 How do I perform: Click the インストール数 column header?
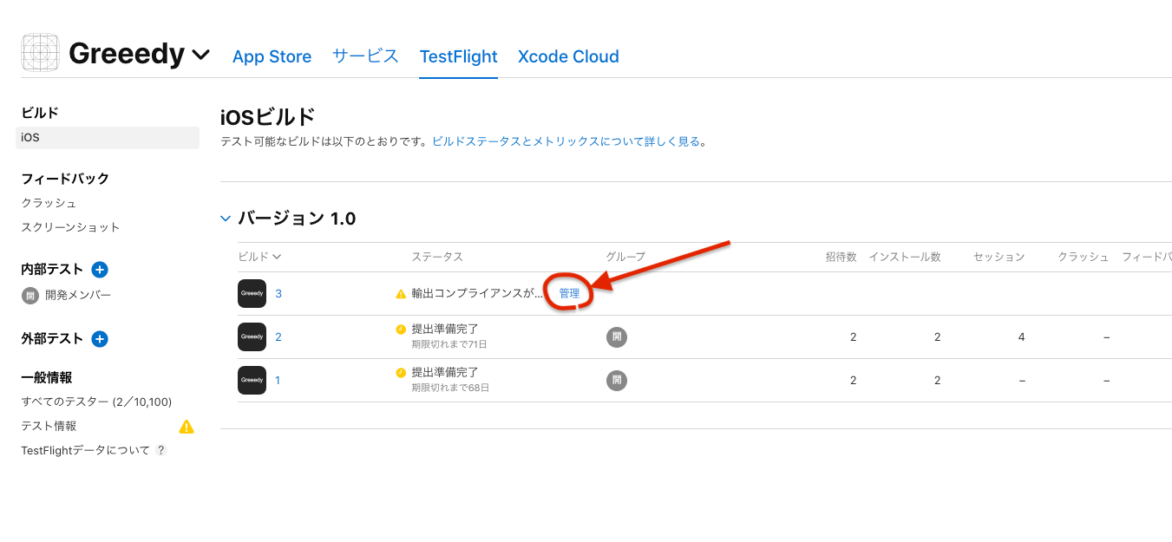[905, 257]
